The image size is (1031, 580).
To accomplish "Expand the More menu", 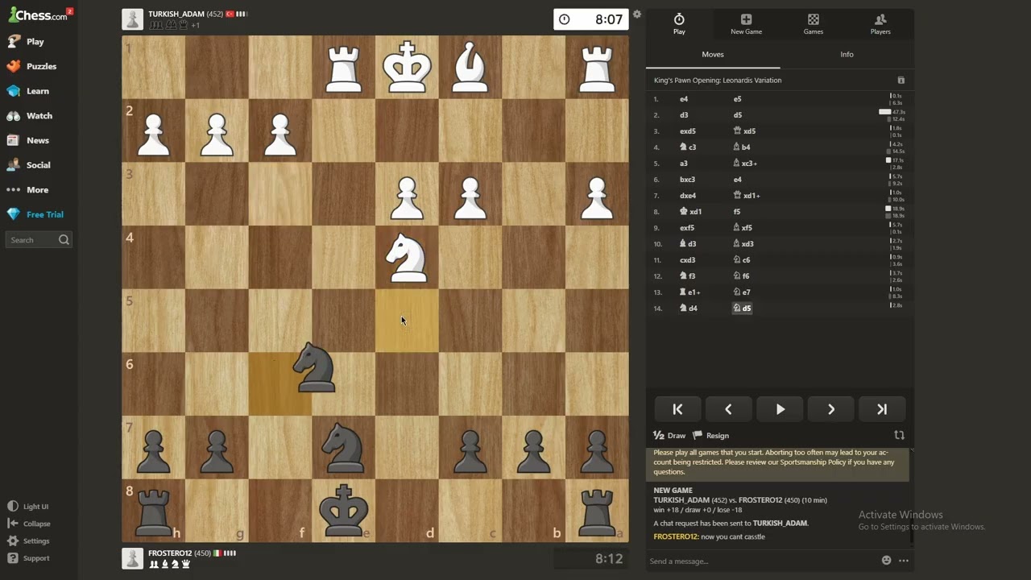I will pos(37,190).
